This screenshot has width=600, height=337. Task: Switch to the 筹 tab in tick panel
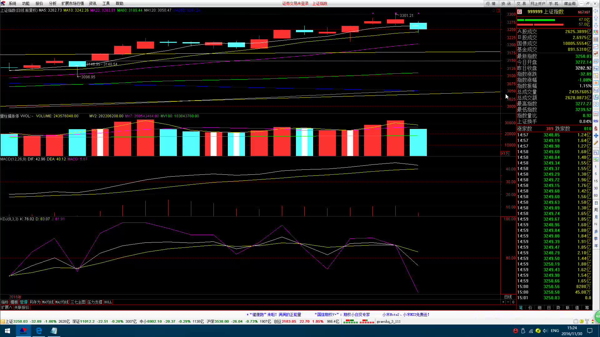(587, 308)
